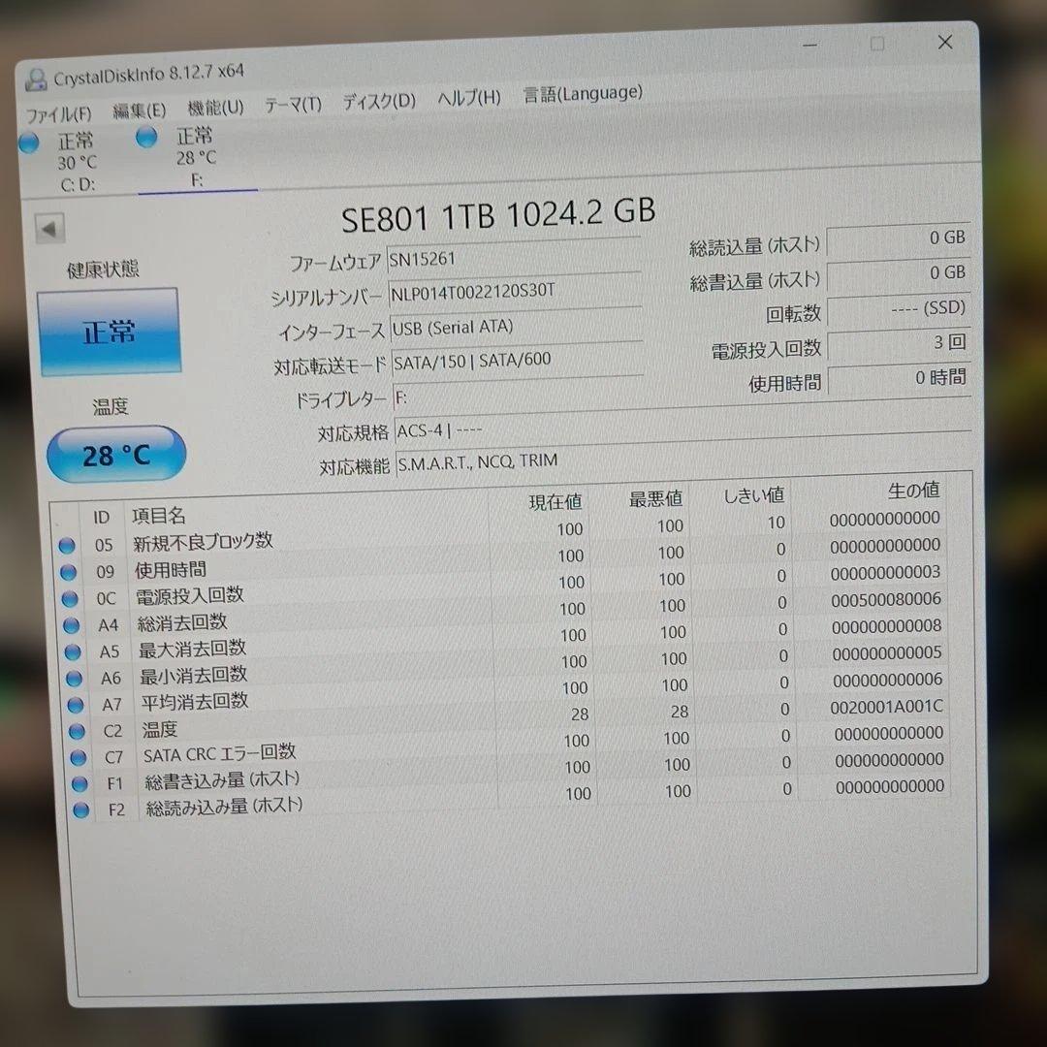Click the status dot beside 使用時間 attribute

[x=67, y=572]
